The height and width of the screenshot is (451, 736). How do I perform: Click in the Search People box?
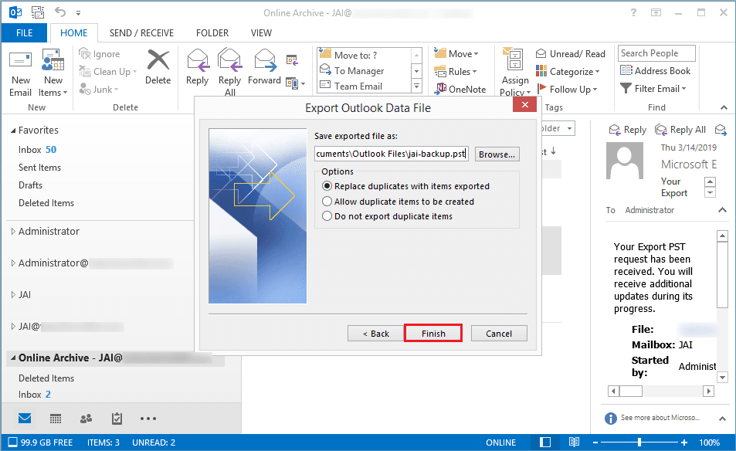(x=656, y=53)
